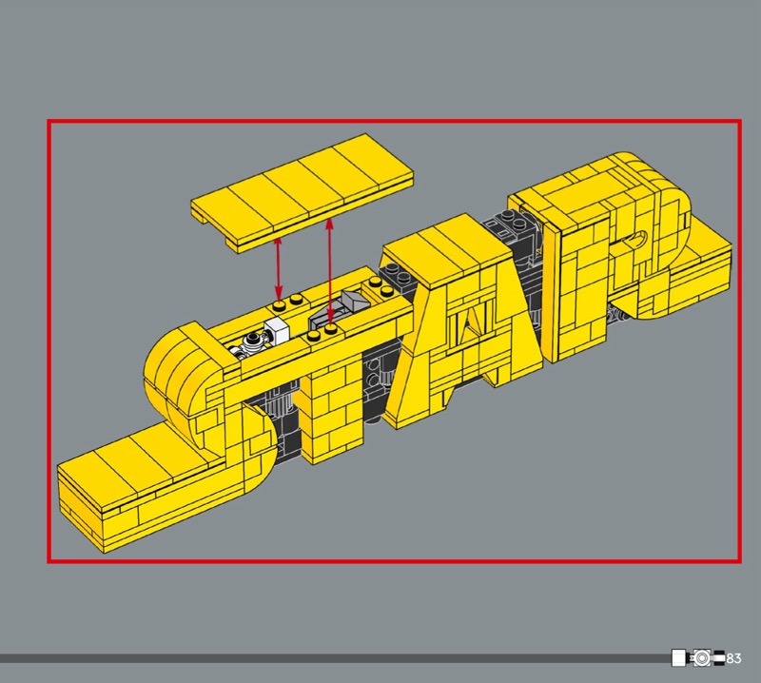Click the round Technic connector inside letter S
Screen dimensions: 761x683
251,342
